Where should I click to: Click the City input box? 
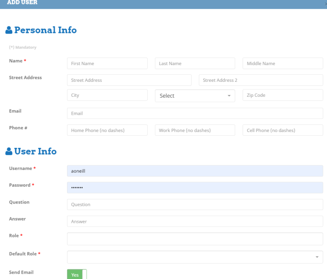point(107,95)
